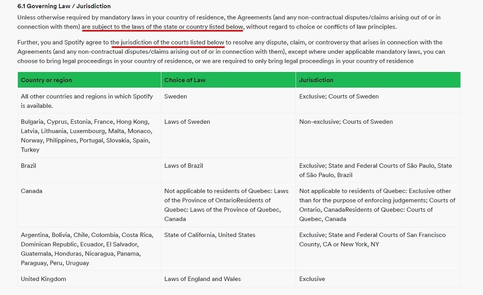Click the 'Jurisdiction' column header

378,80
